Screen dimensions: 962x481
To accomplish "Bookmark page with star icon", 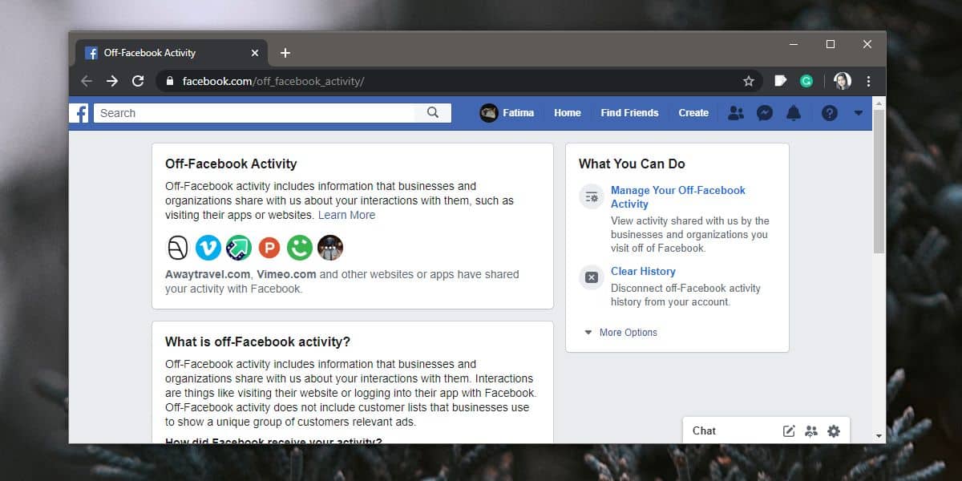I will click(x=749, y=81).
